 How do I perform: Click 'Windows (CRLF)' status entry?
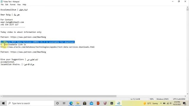pyautogui.click(x=162, y=99)
